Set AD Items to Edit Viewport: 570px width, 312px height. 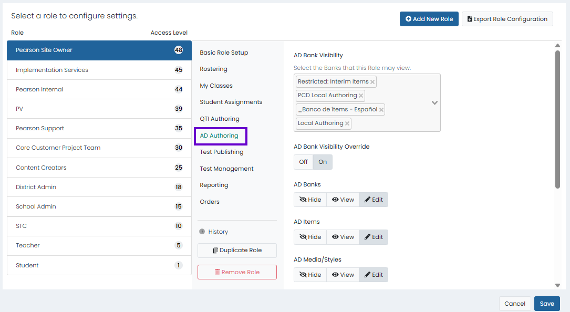pos(374,237)
